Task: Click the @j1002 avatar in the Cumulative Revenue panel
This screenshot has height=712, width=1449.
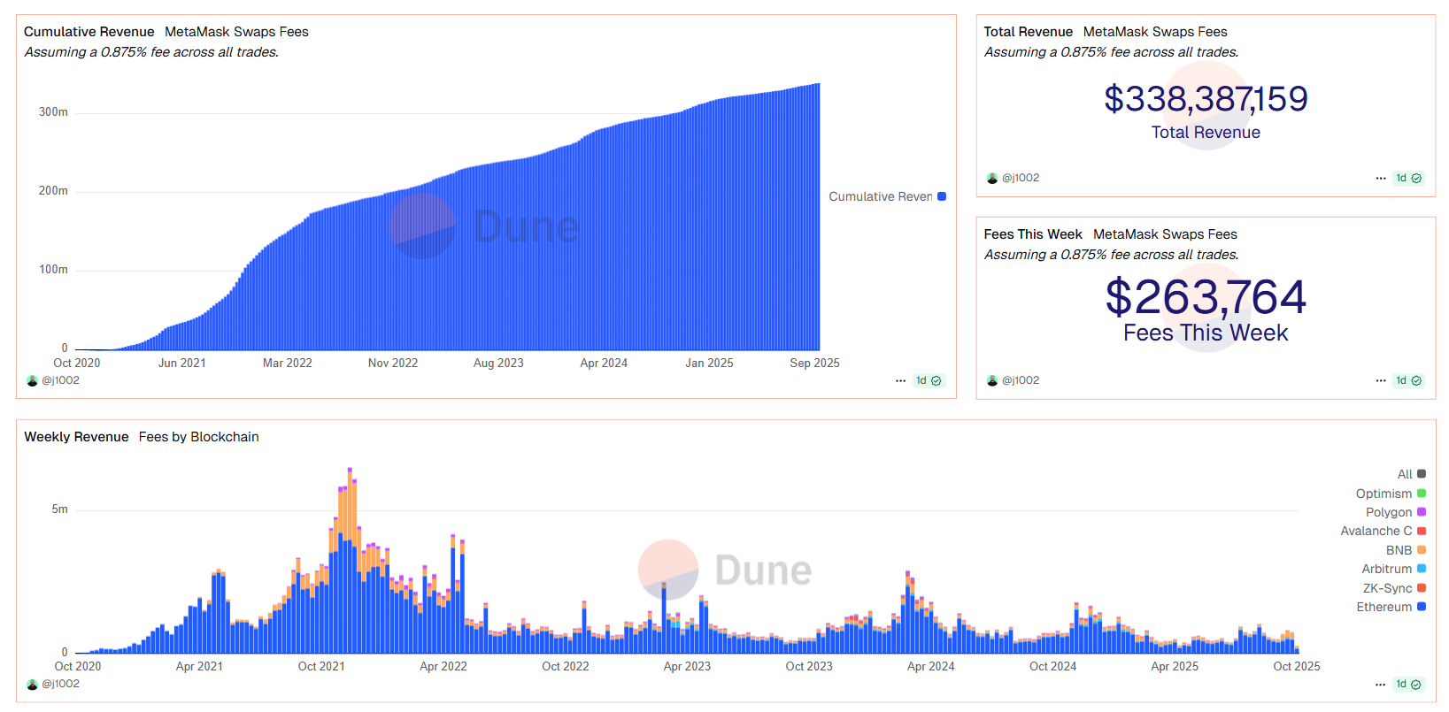Action: (33, 381)
